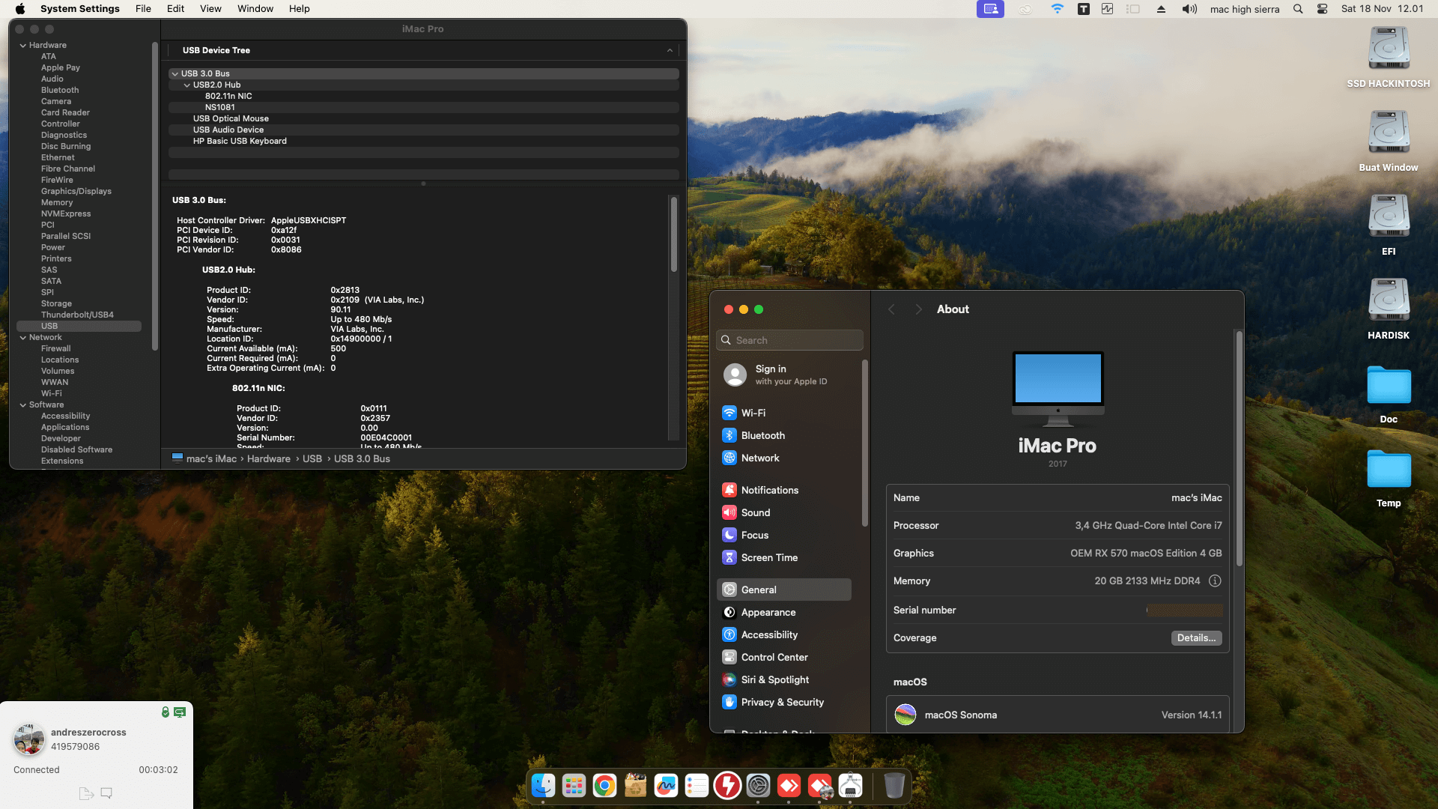Open Spotlight search in menu bar
The height and width of the screenshot is (809, 1438).
click(x=1298, y=9)
